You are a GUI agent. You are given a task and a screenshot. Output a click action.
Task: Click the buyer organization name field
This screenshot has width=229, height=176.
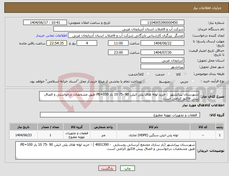[119, 29]
